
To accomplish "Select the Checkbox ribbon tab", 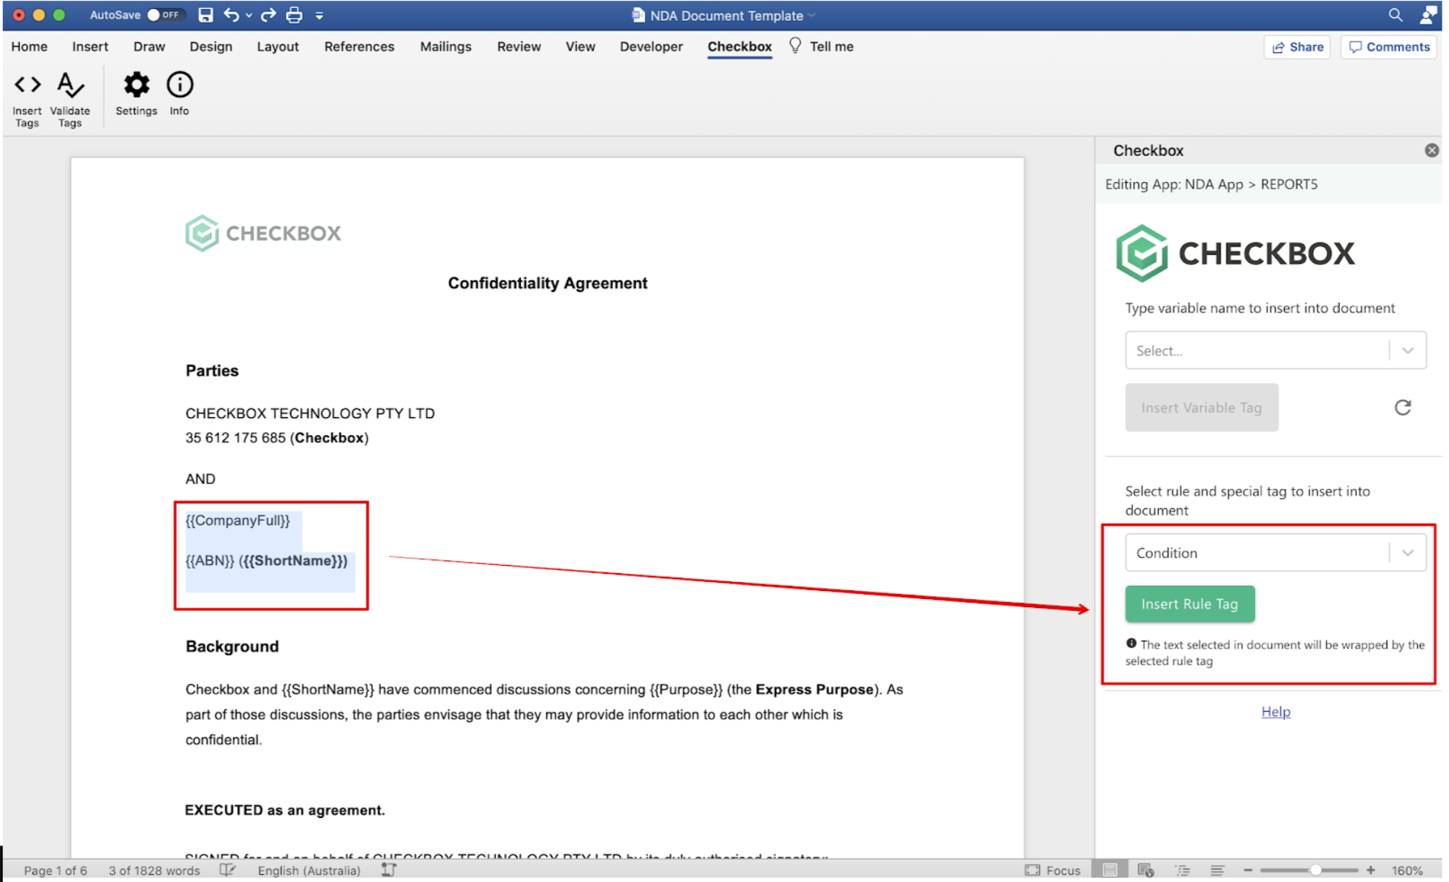I will point(739,47).
